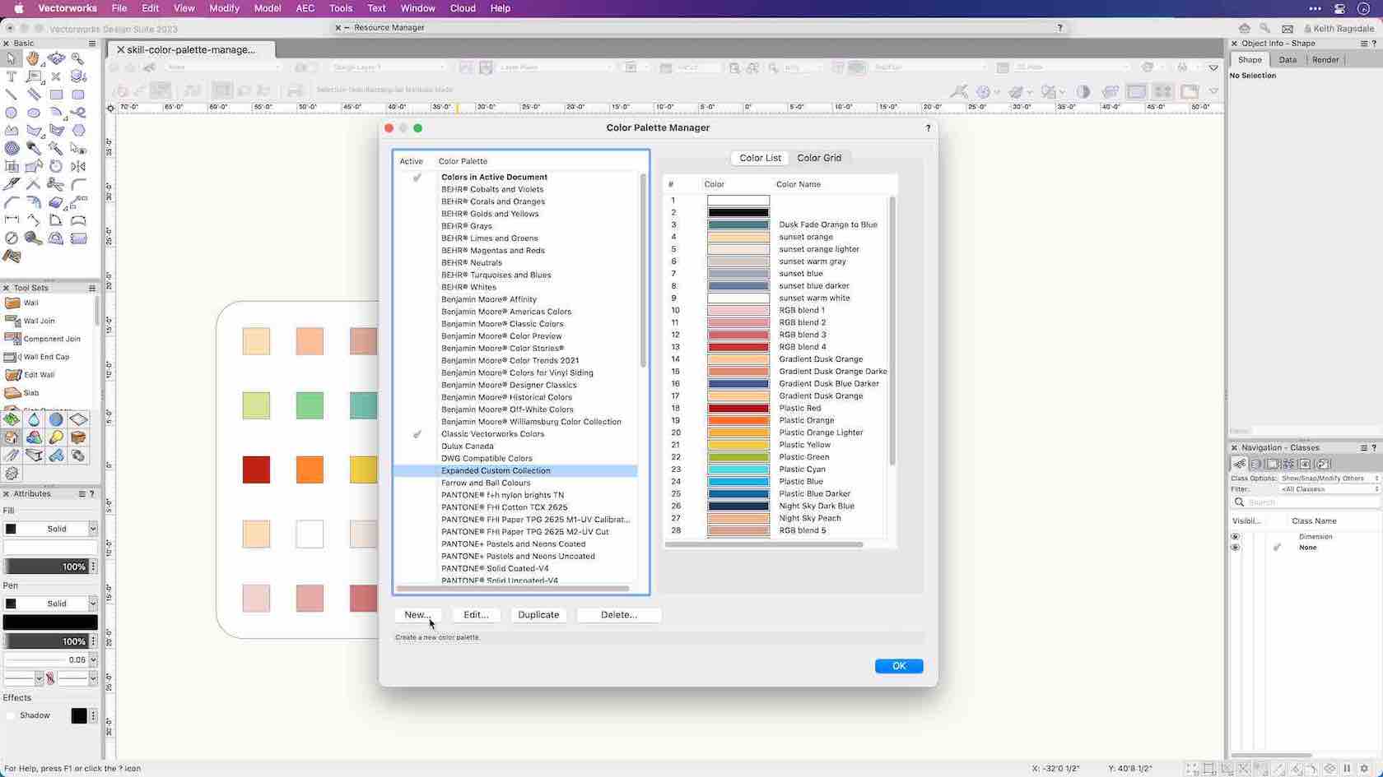The height and width of the screenshot is (777, 1383).
Task: Toggle active state for Dulux Canada palette
Action: point(417,446)
